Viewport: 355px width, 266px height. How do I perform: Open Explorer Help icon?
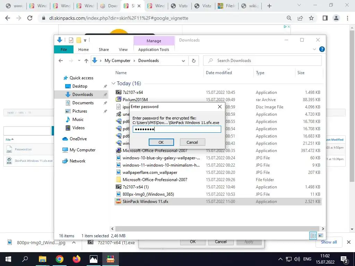[x=322, y=49]
